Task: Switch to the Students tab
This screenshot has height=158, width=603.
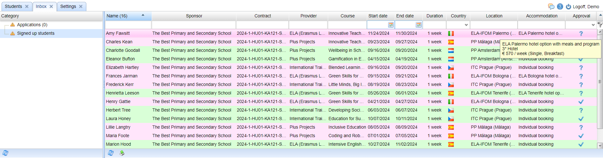Action: point(13,6)
